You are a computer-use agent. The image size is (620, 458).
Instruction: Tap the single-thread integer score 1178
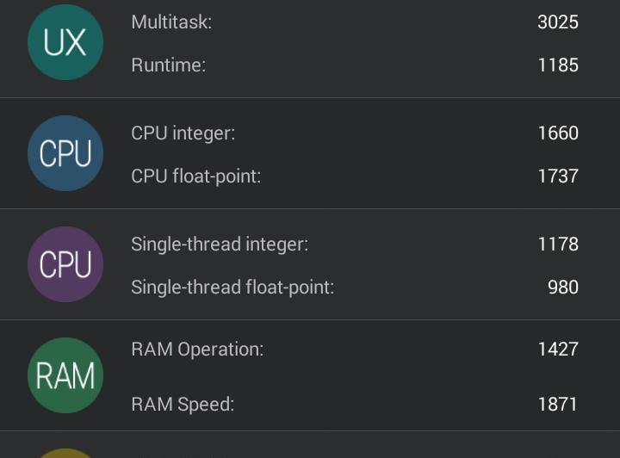pos(557,244)
